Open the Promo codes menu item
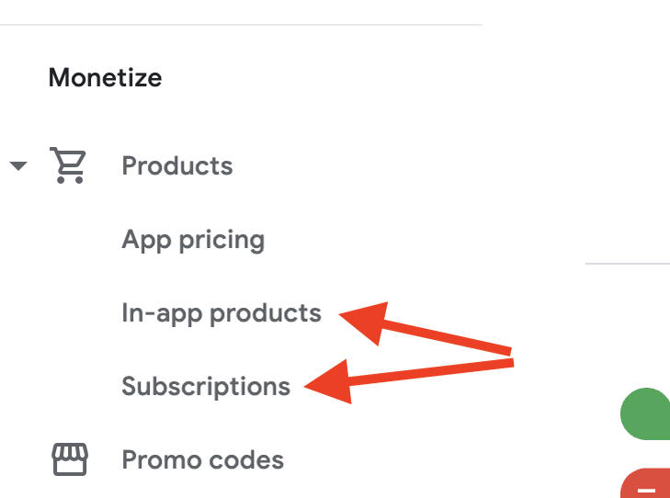Screen dimensions: 670x498 [202, 460]
